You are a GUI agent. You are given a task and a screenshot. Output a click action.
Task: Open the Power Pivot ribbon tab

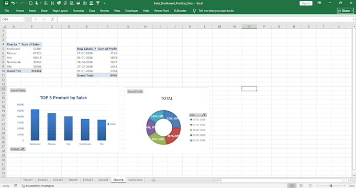(x=161, y=10)
